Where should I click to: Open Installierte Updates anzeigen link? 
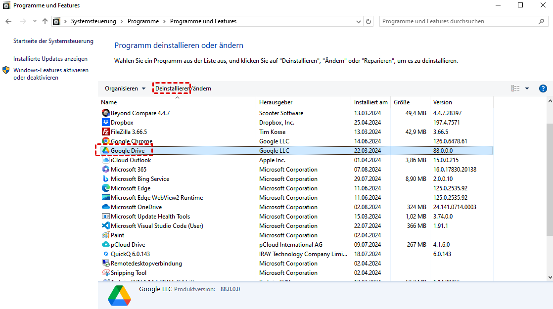pos(50,59)
